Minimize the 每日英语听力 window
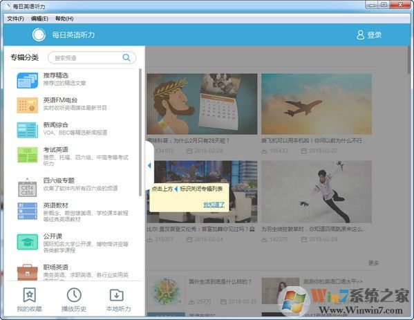The height and width of the screenshot is (320, 414). pyautogui.click(x=372, y=5)
